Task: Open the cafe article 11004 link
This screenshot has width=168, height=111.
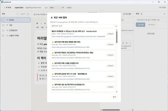Action: 71,58
